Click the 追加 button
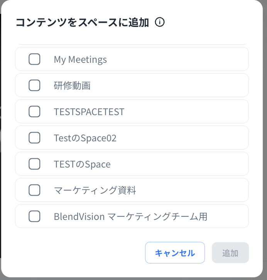 pyautogui.click(x=230, y=253)
